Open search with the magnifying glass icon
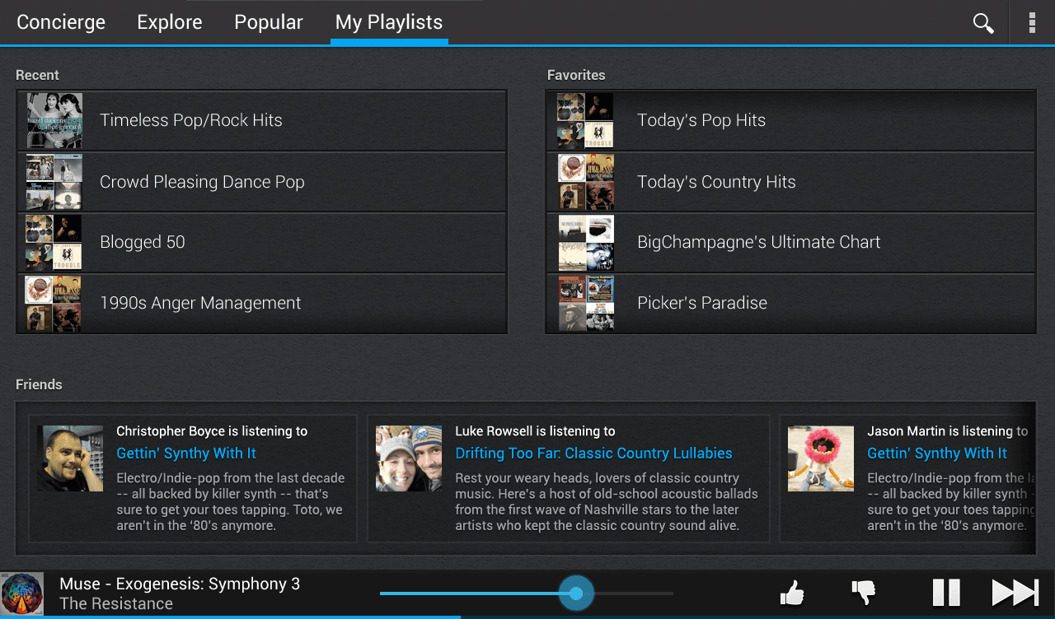This screenshot has height=619, width=1055. pyautogui.click(x=982, y=22)
